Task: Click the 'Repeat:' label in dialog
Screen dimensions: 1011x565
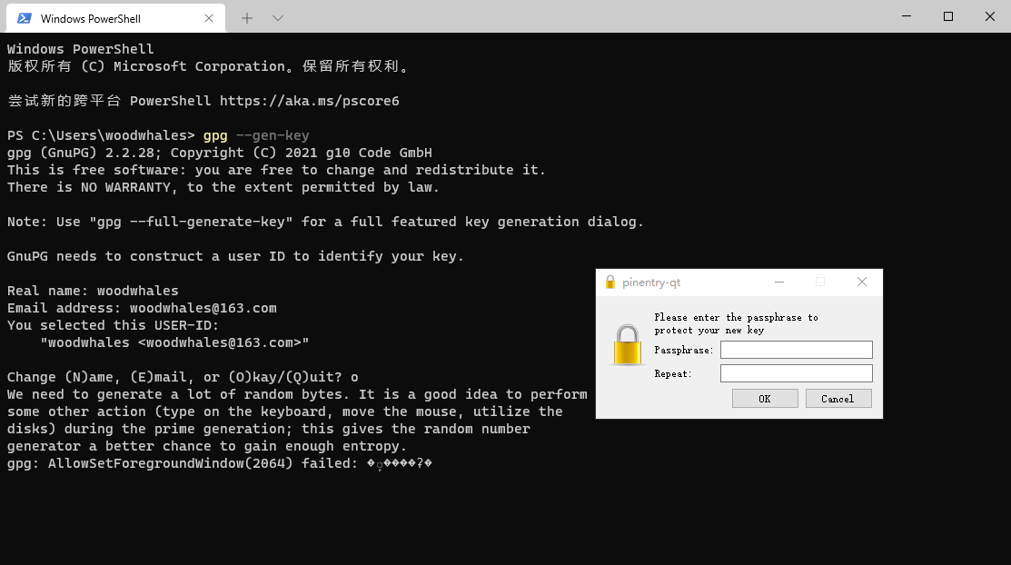Action: pos(672,374)
